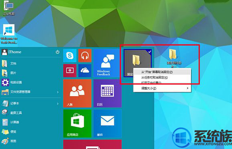Launch the Windows Feedback tile
The image size is (232, 149).
pos(108,63)
